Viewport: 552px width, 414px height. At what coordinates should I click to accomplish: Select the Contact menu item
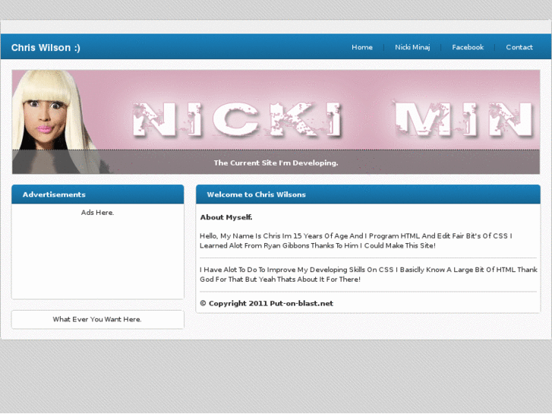519,47
